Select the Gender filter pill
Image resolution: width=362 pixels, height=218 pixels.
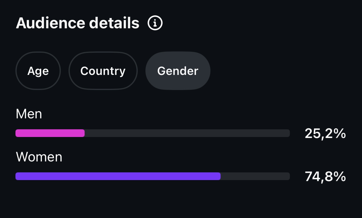pyautogui.click(x=178, y=71)
